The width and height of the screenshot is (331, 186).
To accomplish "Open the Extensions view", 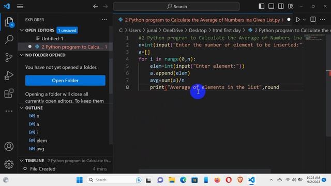I will (9, 93).
